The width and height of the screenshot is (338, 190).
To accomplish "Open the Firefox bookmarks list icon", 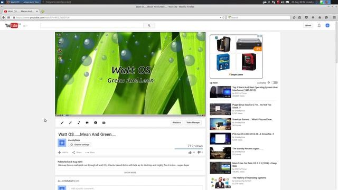I will click(299, 17).
